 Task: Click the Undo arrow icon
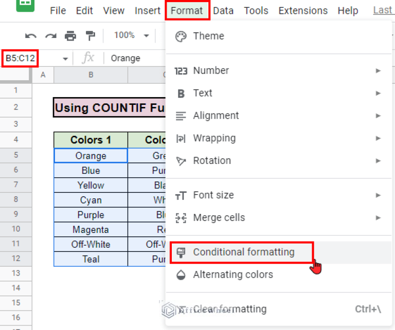pos(31,36)
